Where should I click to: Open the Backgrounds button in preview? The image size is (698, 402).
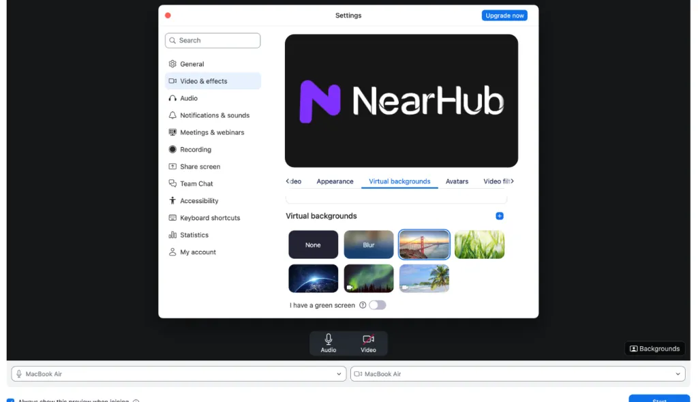click(x=655, y=349)
